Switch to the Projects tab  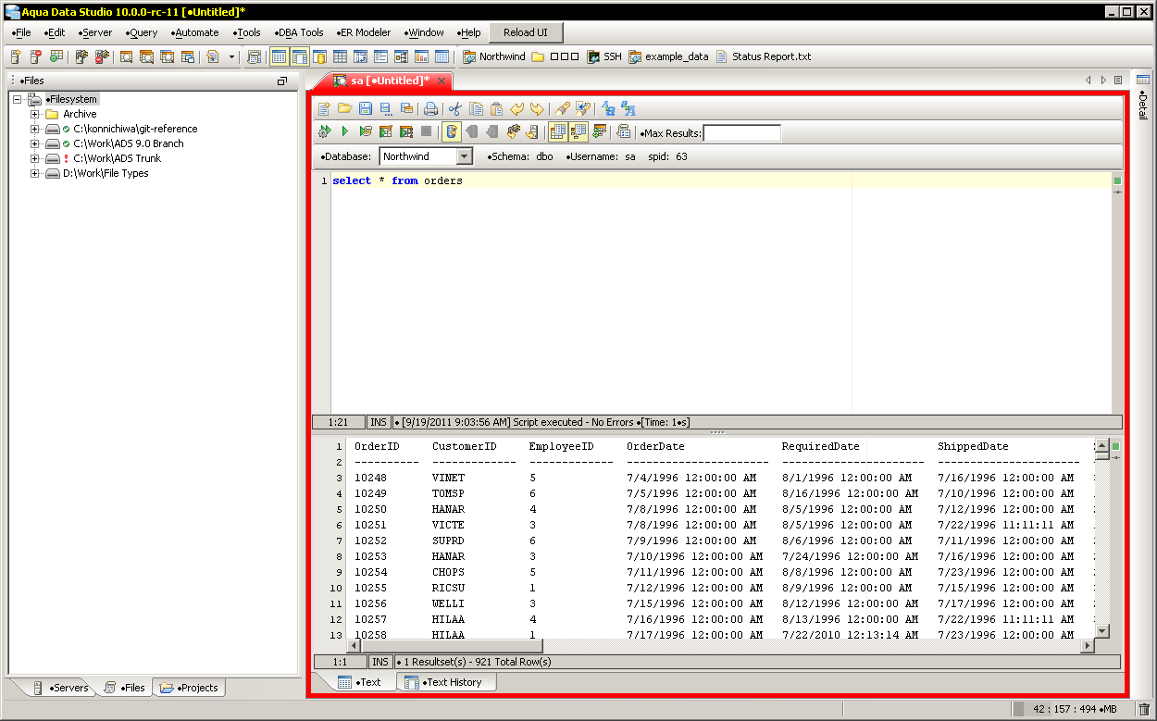(x=190, y=688)
